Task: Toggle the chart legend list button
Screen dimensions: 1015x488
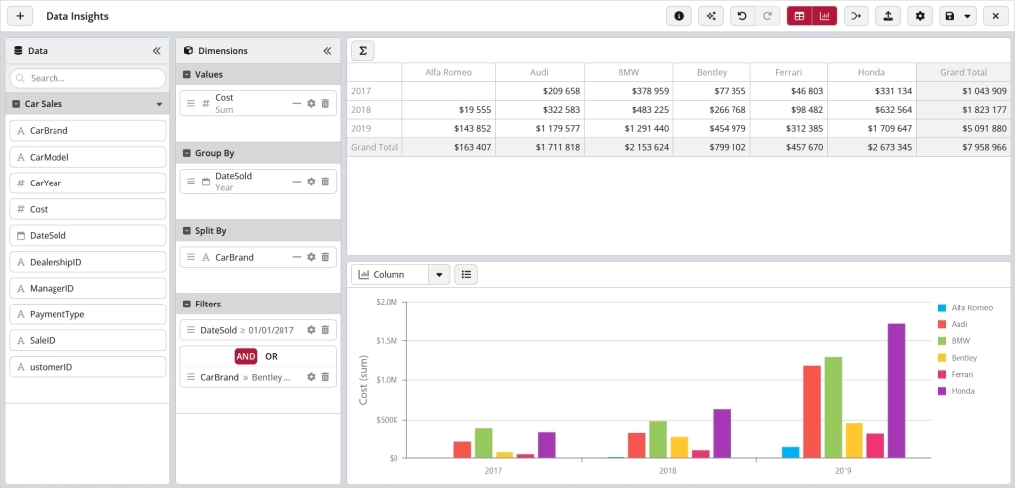Action: click(x=466, y=274)
